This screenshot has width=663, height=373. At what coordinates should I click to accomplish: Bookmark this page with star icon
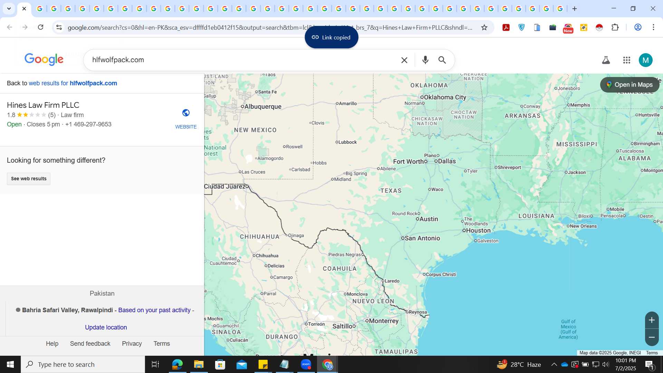[x=484, y=27]
